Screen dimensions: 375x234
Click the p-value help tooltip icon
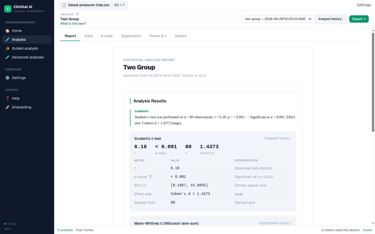point(151,177)
